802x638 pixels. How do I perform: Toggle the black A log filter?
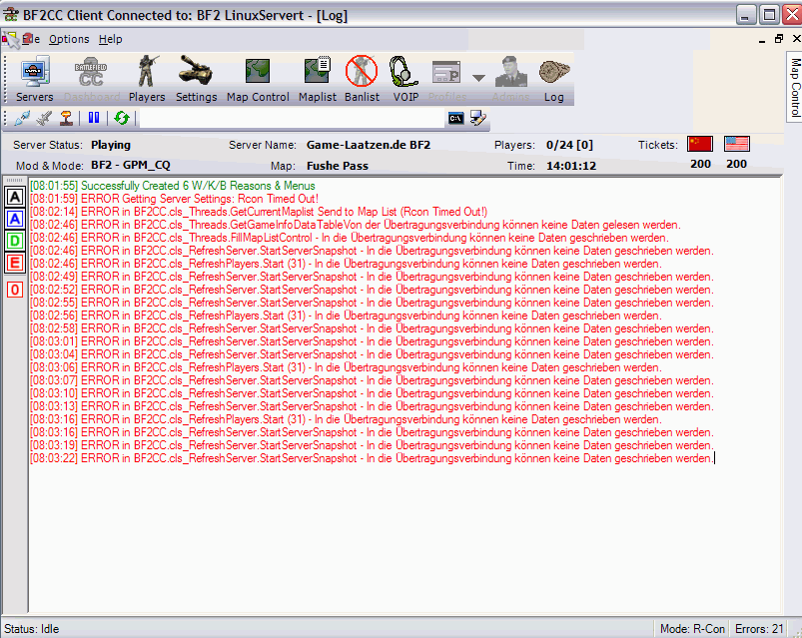tap(15, 197)
